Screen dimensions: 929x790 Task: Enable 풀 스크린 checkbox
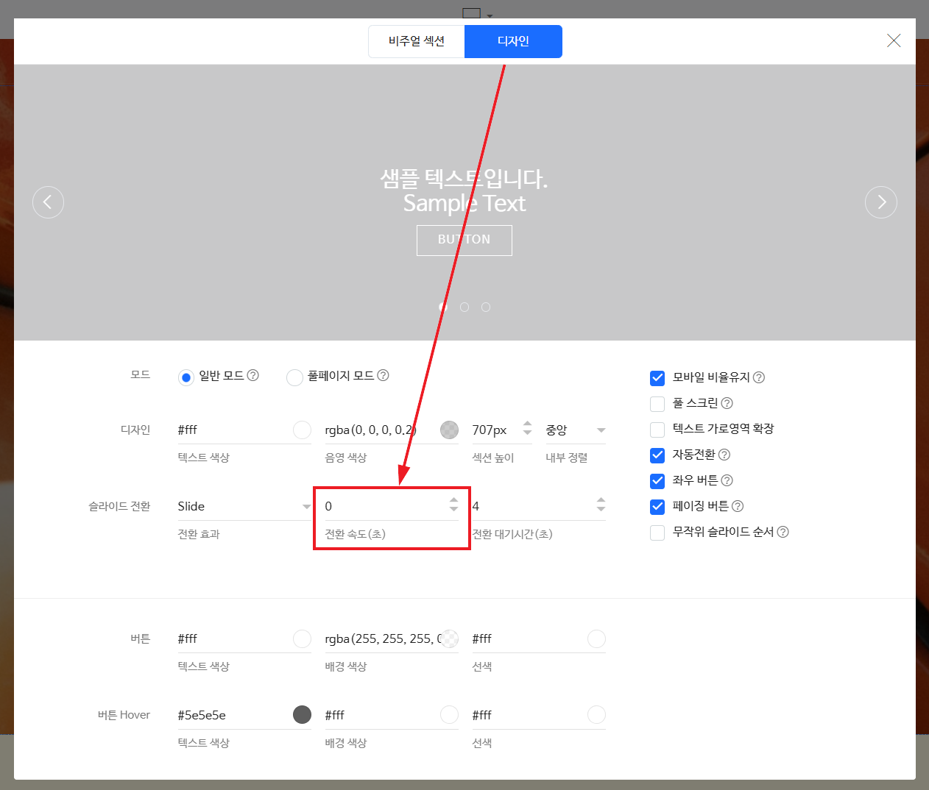(657, 404)
